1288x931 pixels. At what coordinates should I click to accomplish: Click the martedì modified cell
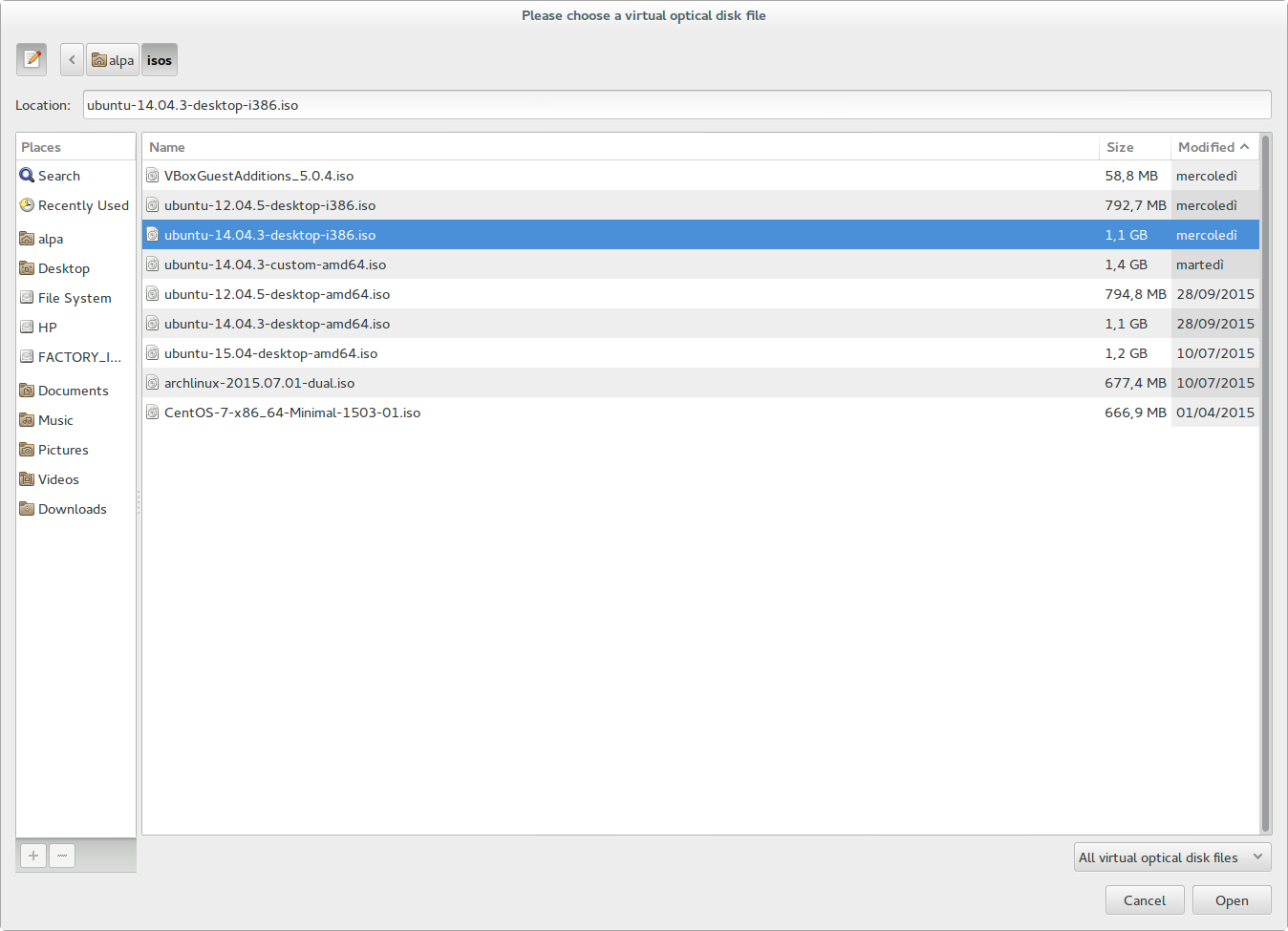pyautogui.click(x=1200, y=264)
